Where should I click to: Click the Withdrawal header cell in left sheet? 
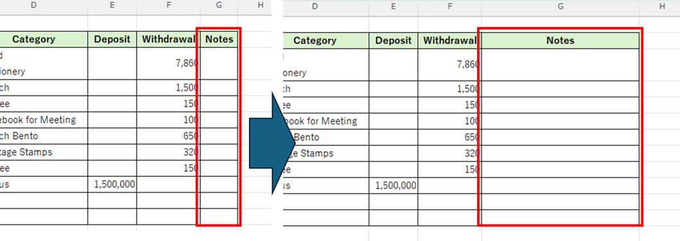(169, 39)
